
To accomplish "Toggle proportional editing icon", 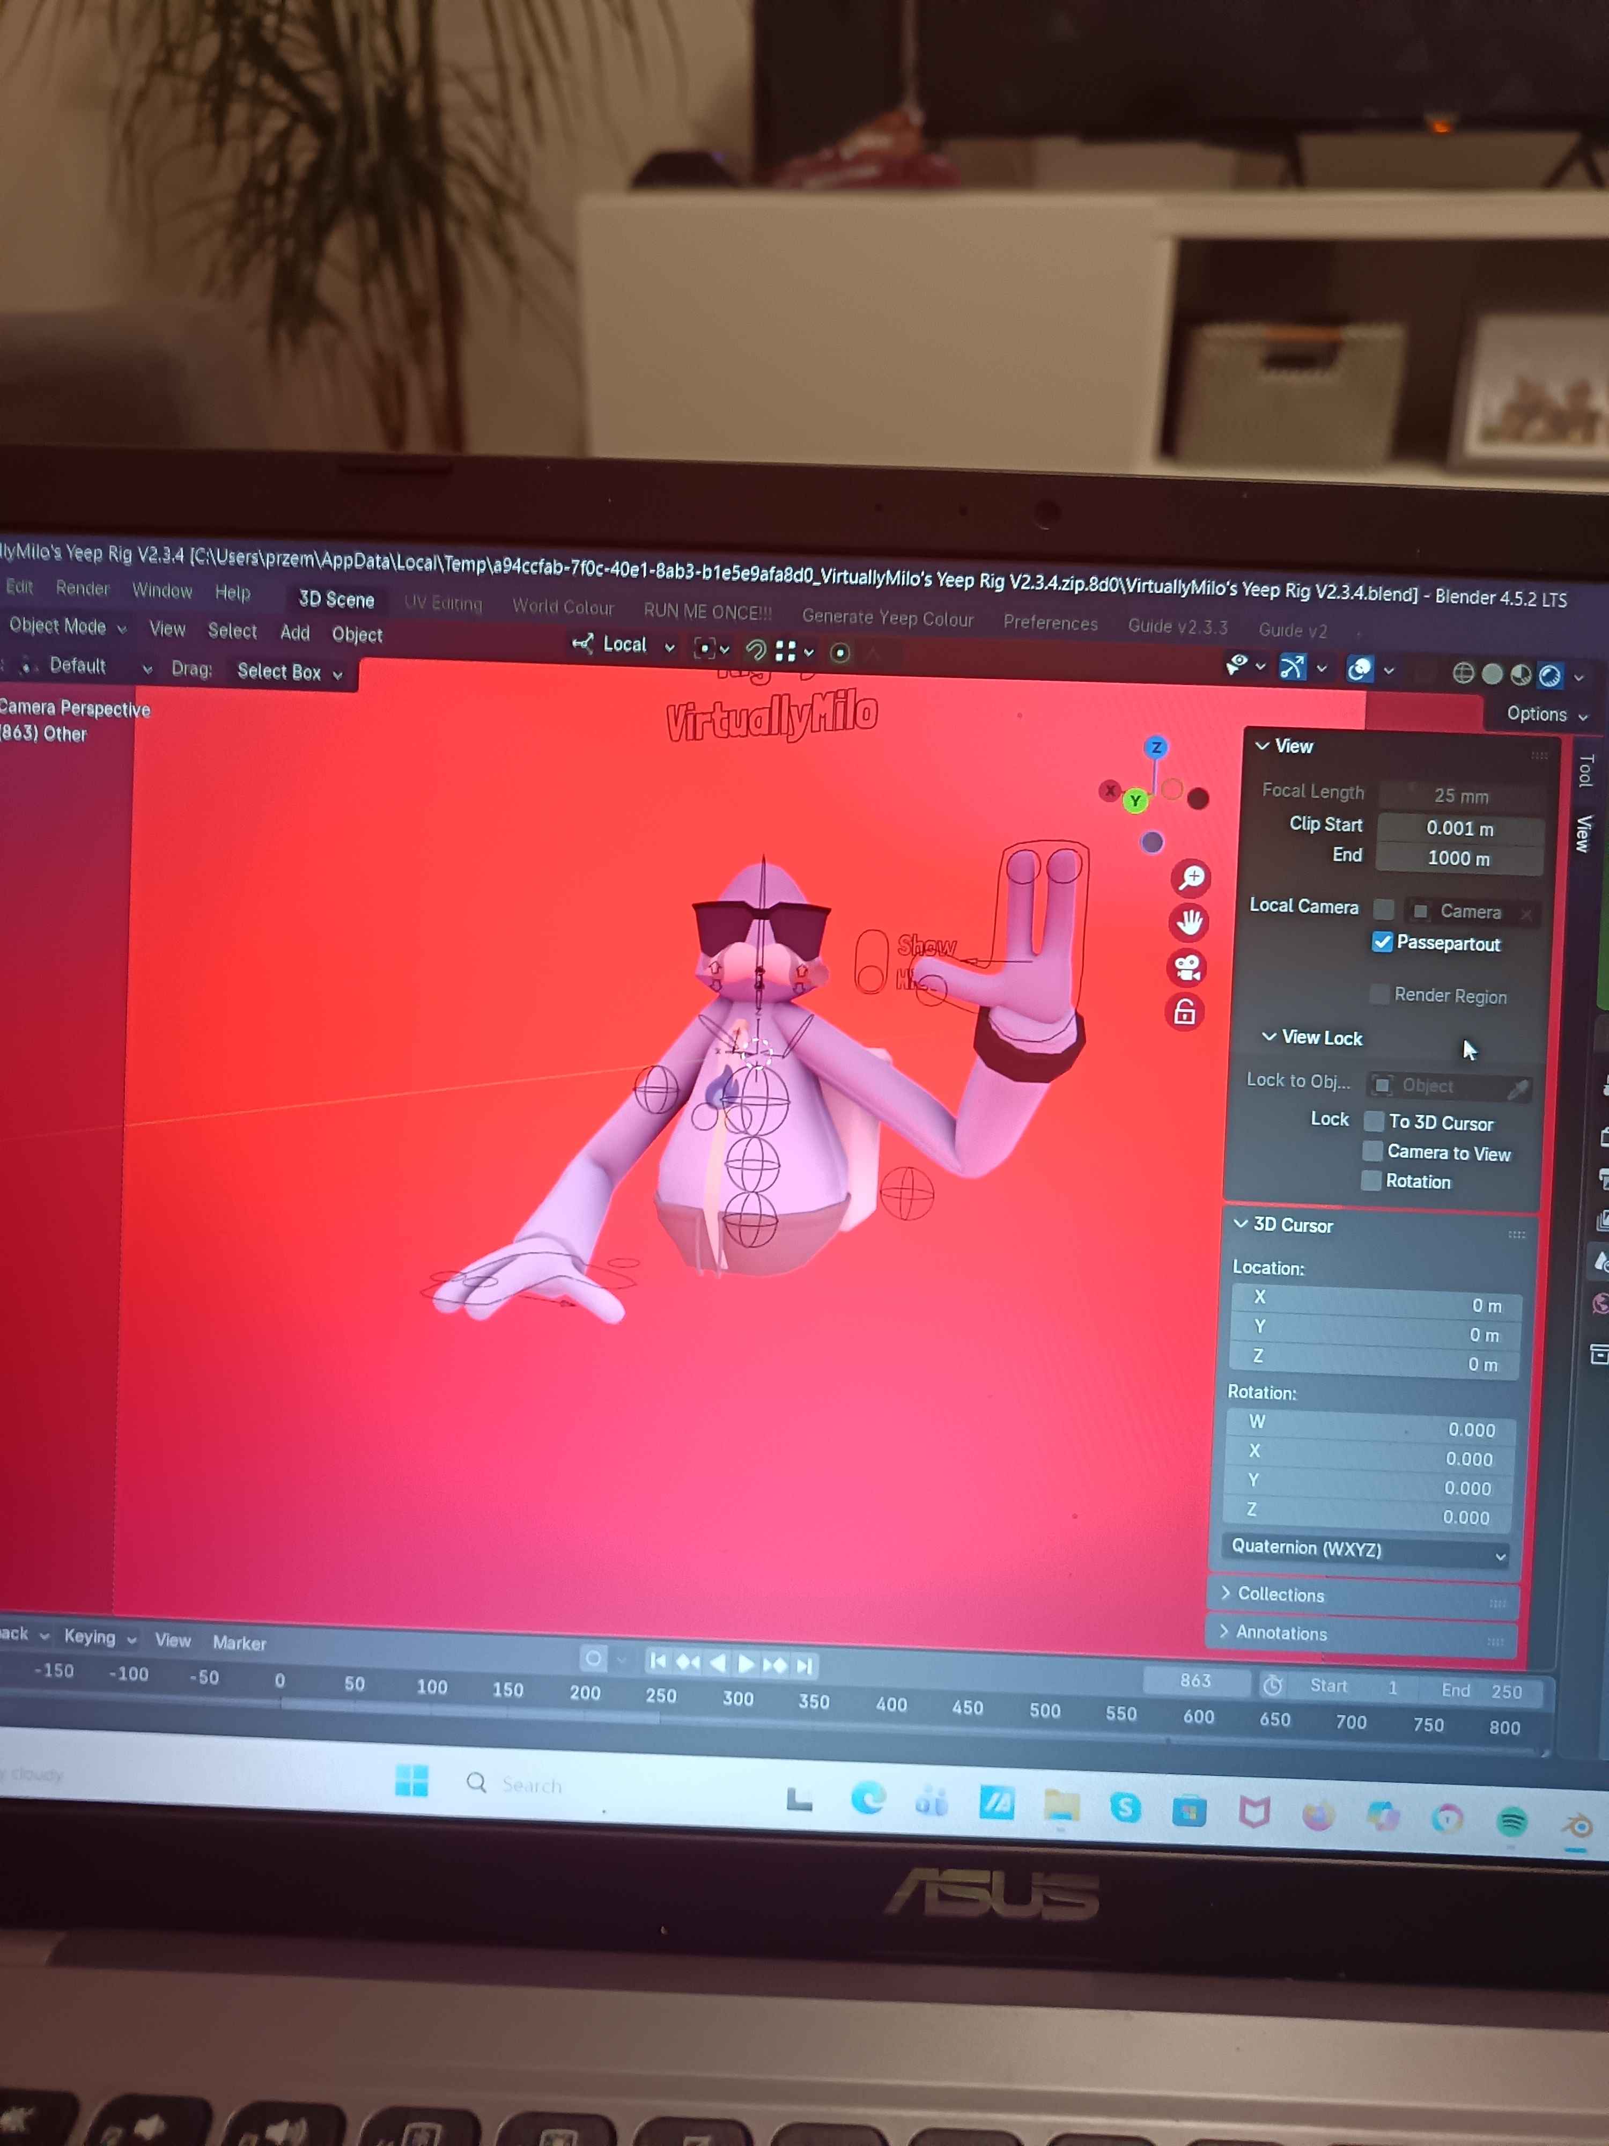I will point(841,653).
